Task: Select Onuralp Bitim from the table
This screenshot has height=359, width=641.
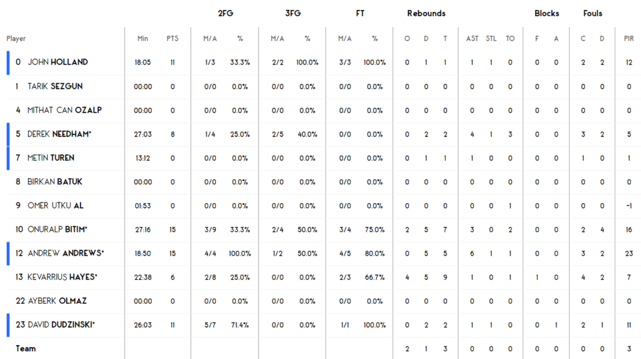Action: [x=58, y=229]
